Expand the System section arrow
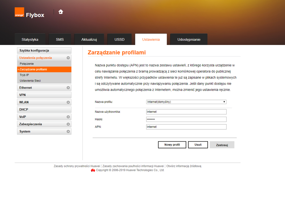 click(x=68, y=132)
